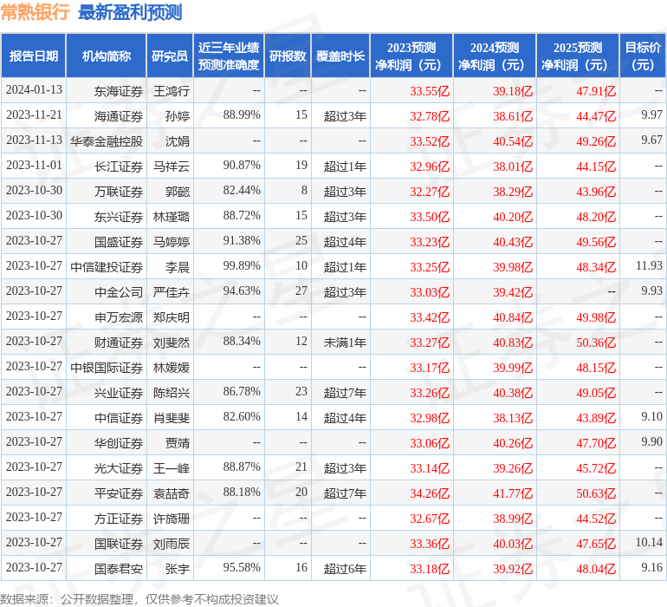The width and height of the screenshot is (667, 607).
Task: Click the 数据来源 footer note
Action: click(x=139, y=599)
